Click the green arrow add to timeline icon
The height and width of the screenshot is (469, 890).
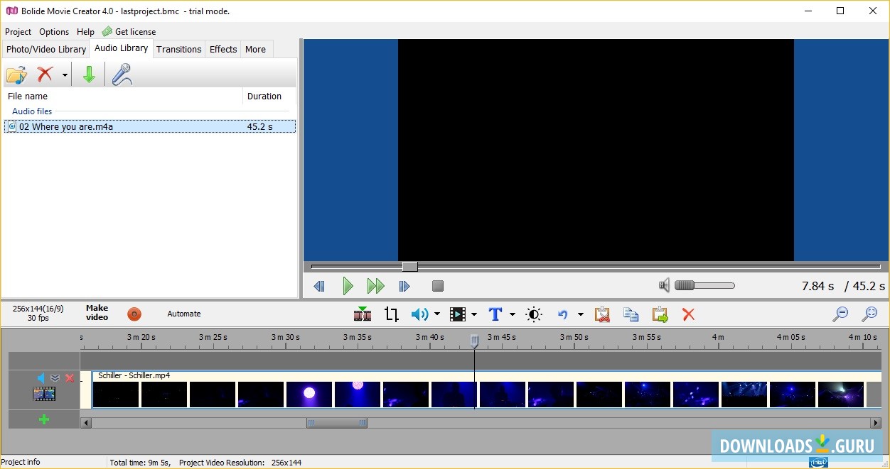(x=89, y=75)
